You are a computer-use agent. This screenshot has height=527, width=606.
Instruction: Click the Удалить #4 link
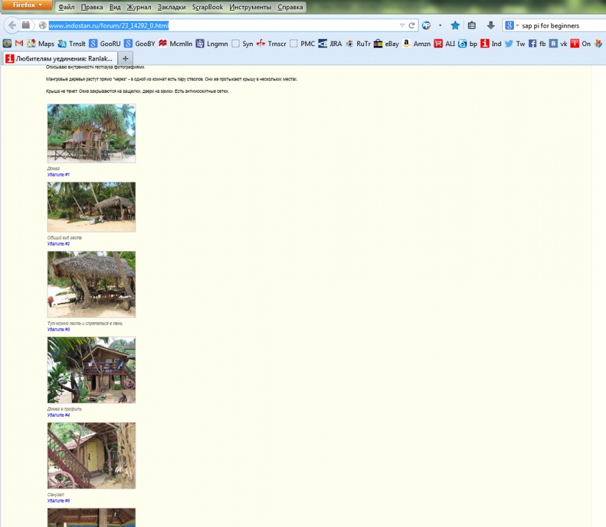coord(59,415)
